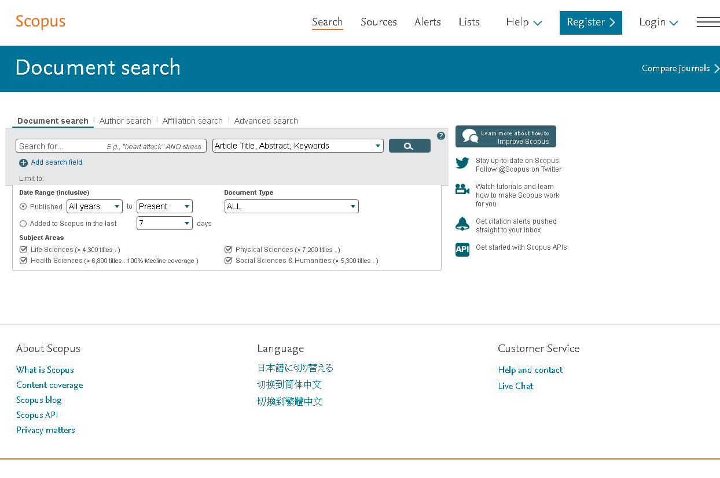Toggle the Physical Sciences checkbox
The width and height of the screenshot is (720, 478).
pyautogui.click(x=229, y=250)
